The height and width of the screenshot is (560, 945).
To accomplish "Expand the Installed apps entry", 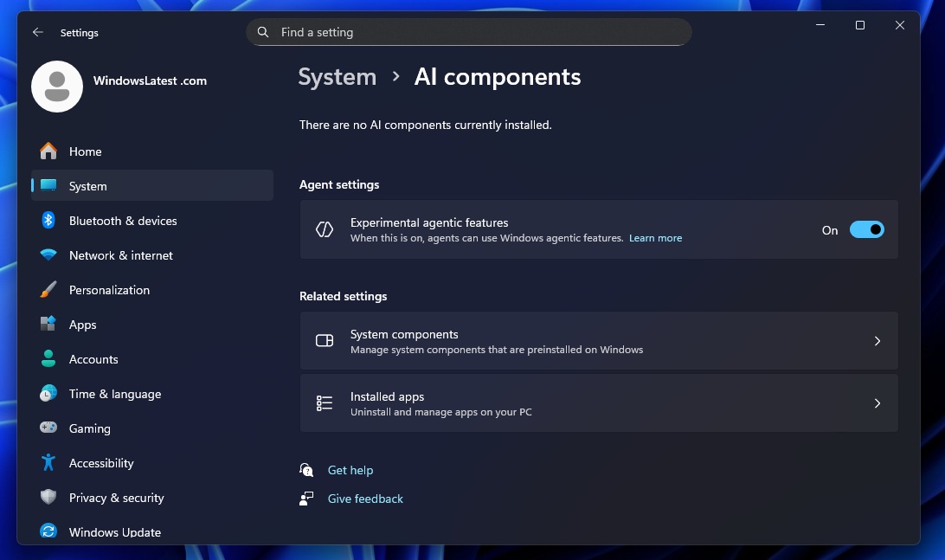I will (x=599, y=402).
